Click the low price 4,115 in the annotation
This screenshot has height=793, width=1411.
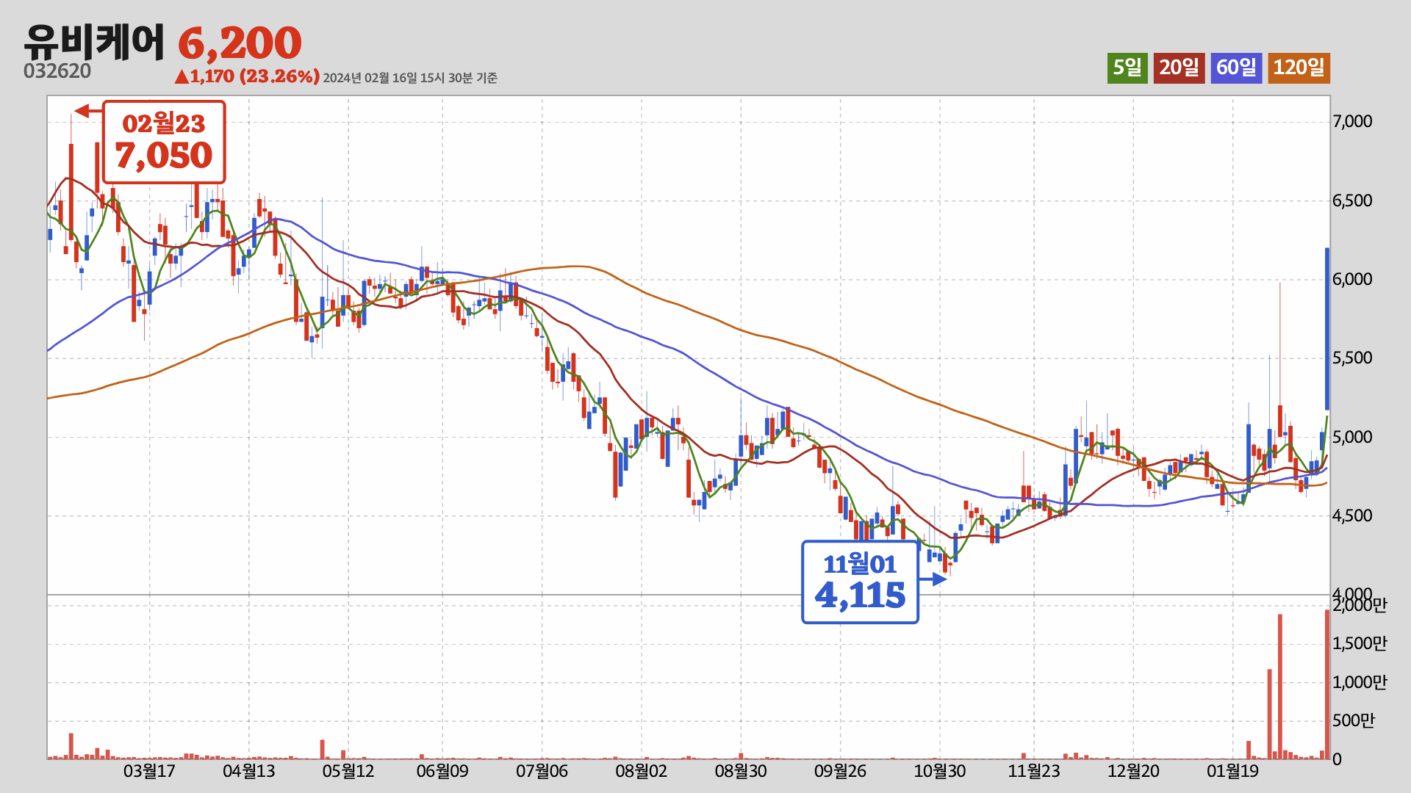[860, 595]
